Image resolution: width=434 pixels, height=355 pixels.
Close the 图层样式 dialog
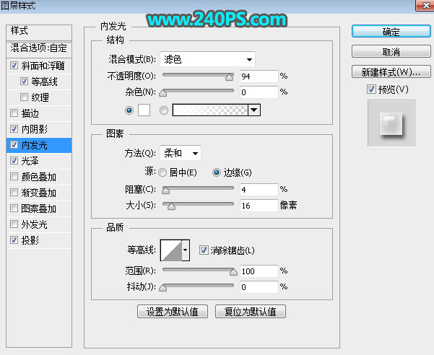pos(425,5)
